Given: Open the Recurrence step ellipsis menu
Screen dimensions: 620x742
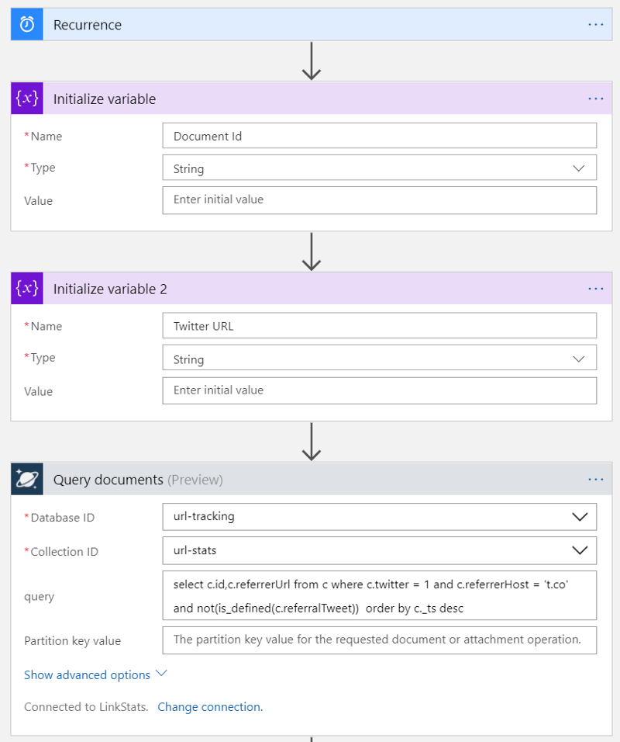Looking at the screenshot, I should (x=595, y=25).
